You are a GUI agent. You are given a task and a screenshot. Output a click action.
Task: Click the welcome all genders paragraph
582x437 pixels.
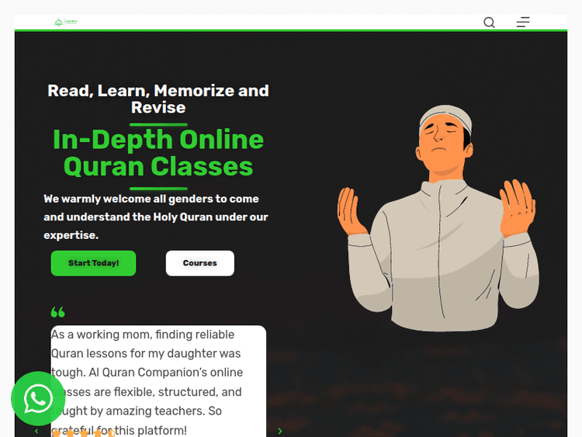point(156,217)
